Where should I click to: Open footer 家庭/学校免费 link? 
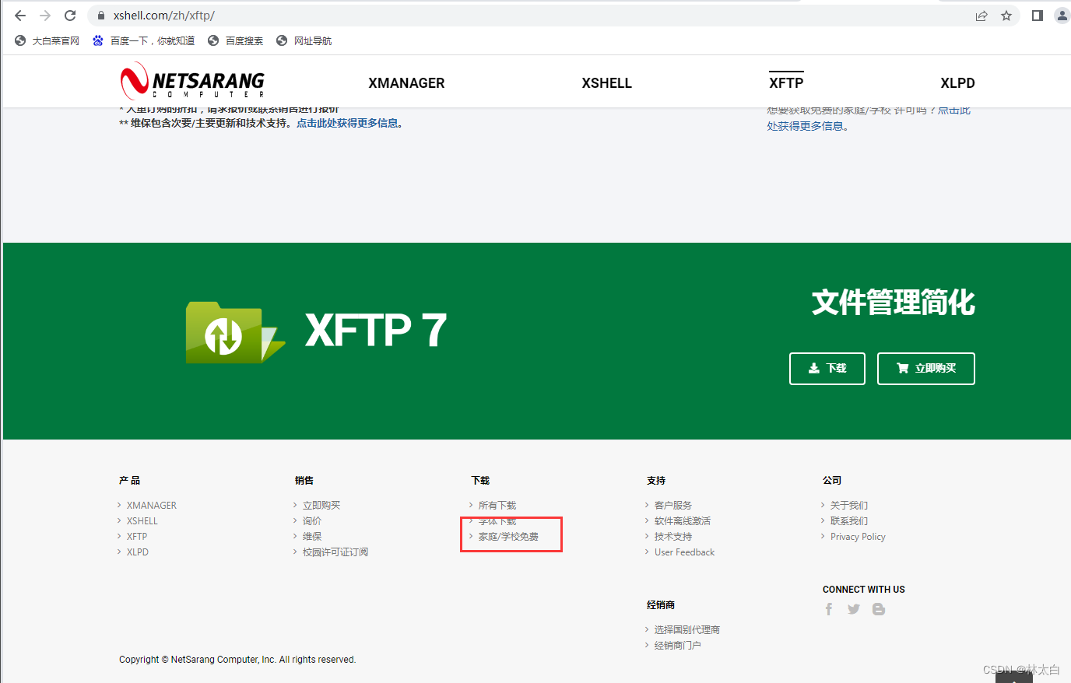coord(508,537)
